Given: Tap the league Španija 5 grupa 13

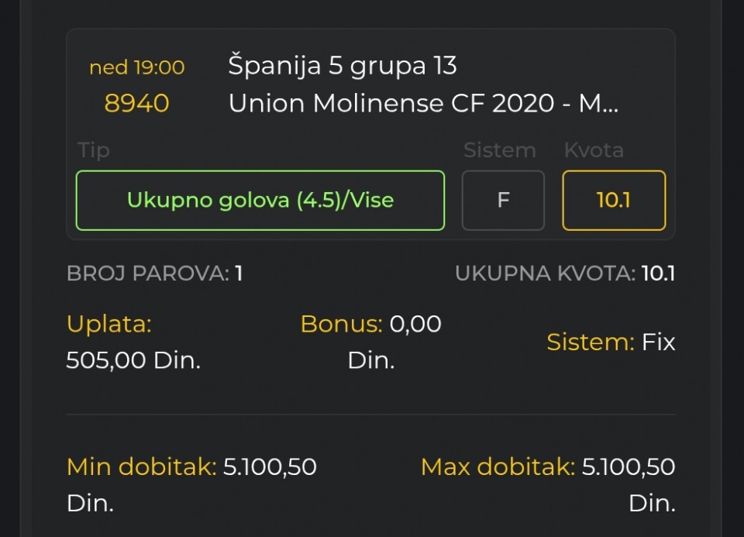Looking at the screenshot, I should pyautogui.click(x=342, y=65).
